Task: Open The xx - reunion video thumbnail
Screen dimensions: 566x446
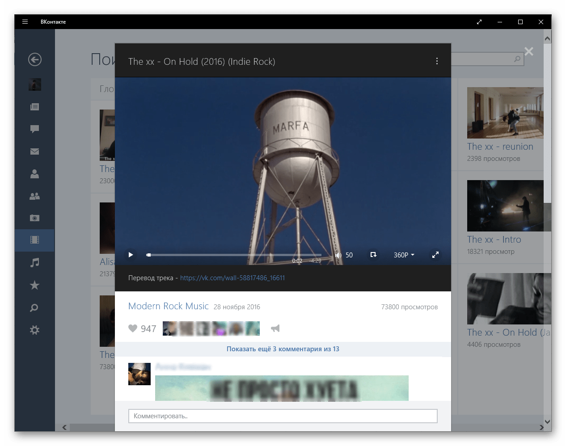Action: [x=505, y=113]
